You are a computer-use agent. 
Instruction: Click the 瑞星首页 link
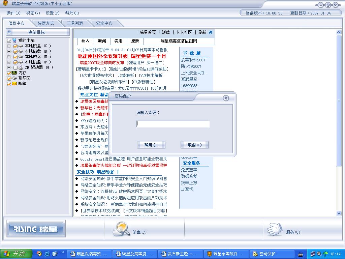tap(148, 32)
